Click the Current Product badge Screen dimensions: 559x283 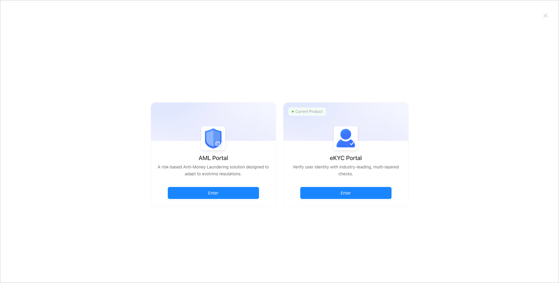(x=307, y=112)
